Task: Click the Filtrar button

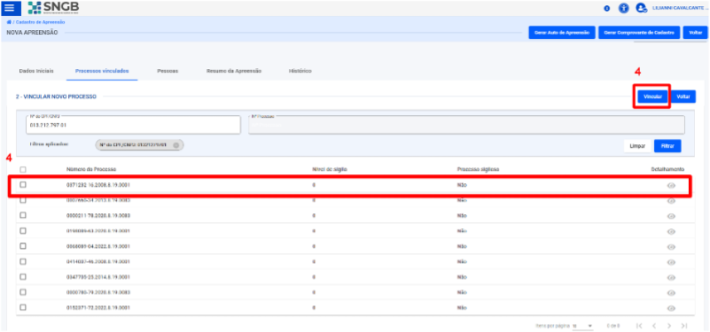Action: [x=667, y=146]
